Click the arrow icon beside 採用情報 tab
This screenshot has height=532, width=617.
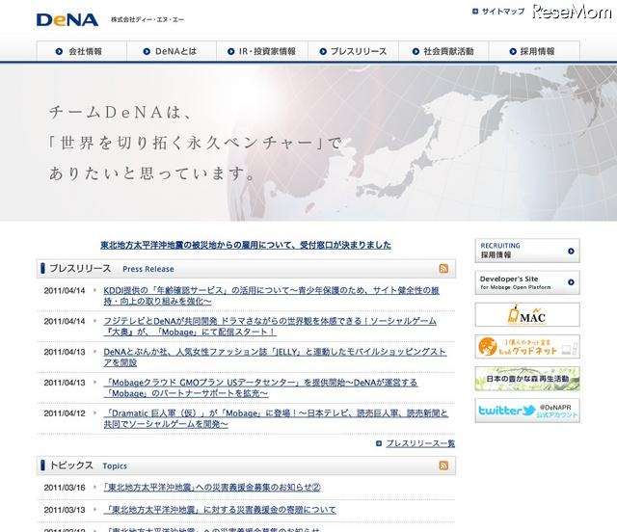(x=513, y=51)
